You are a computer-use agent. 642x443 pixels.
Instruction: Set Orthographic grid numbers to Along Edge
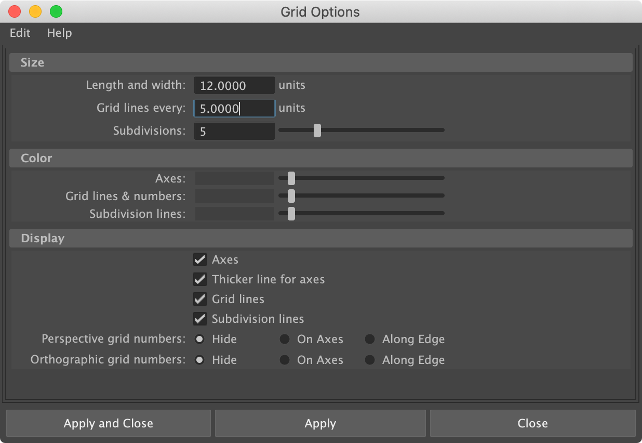coord(370,360)
